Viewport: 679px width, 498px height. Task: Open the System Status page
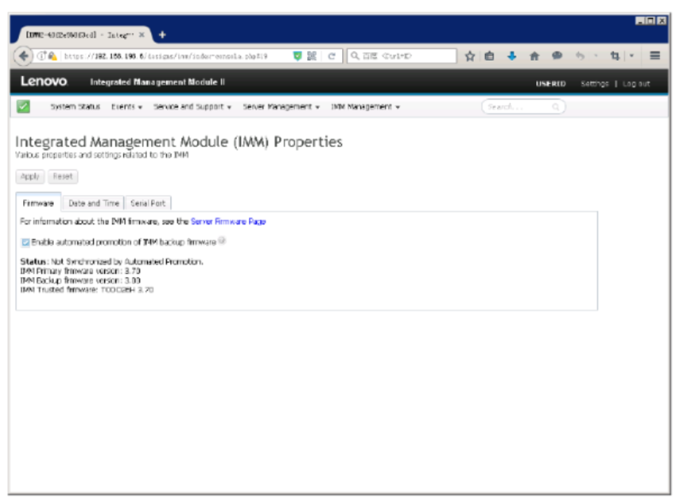coord(75,107)
